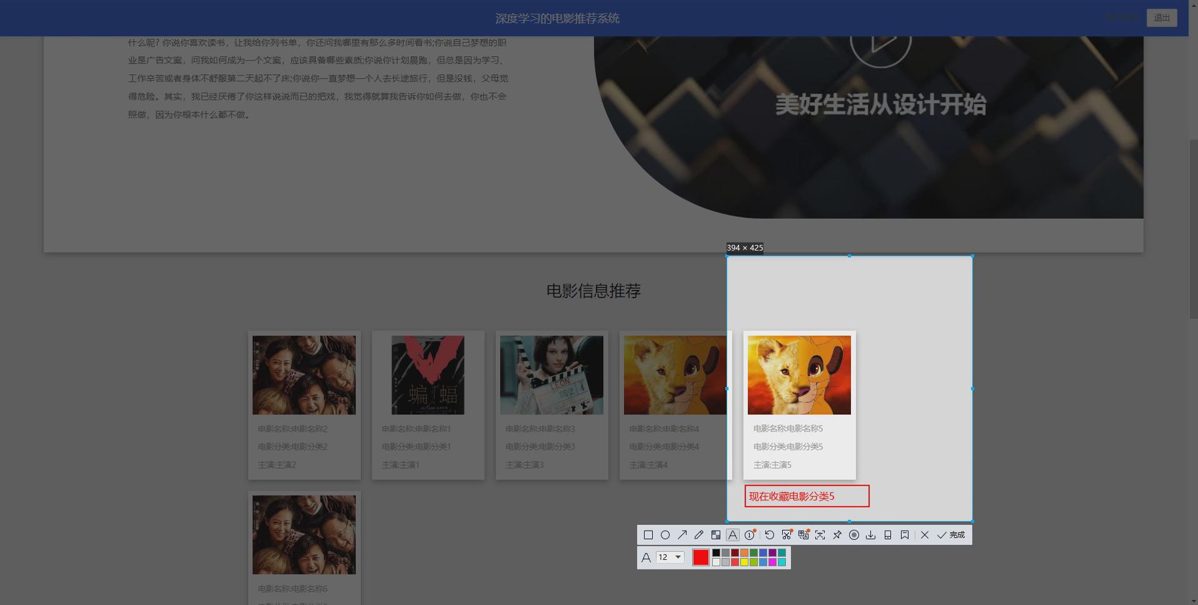Pick the white color swatch
The height and width of the screenshot is (605, 1198).
coord(716,562)
